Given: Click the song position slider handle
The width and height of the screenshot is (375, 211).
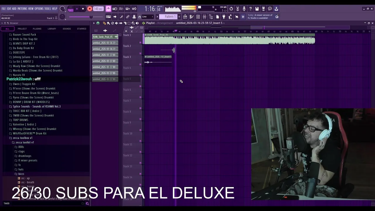Looking at the screenshot, I should 91,17.
